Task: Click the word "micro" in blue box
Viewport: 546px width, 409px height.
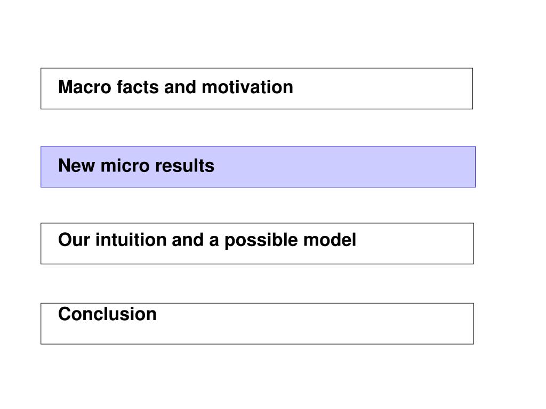Action: coord(125,166)
